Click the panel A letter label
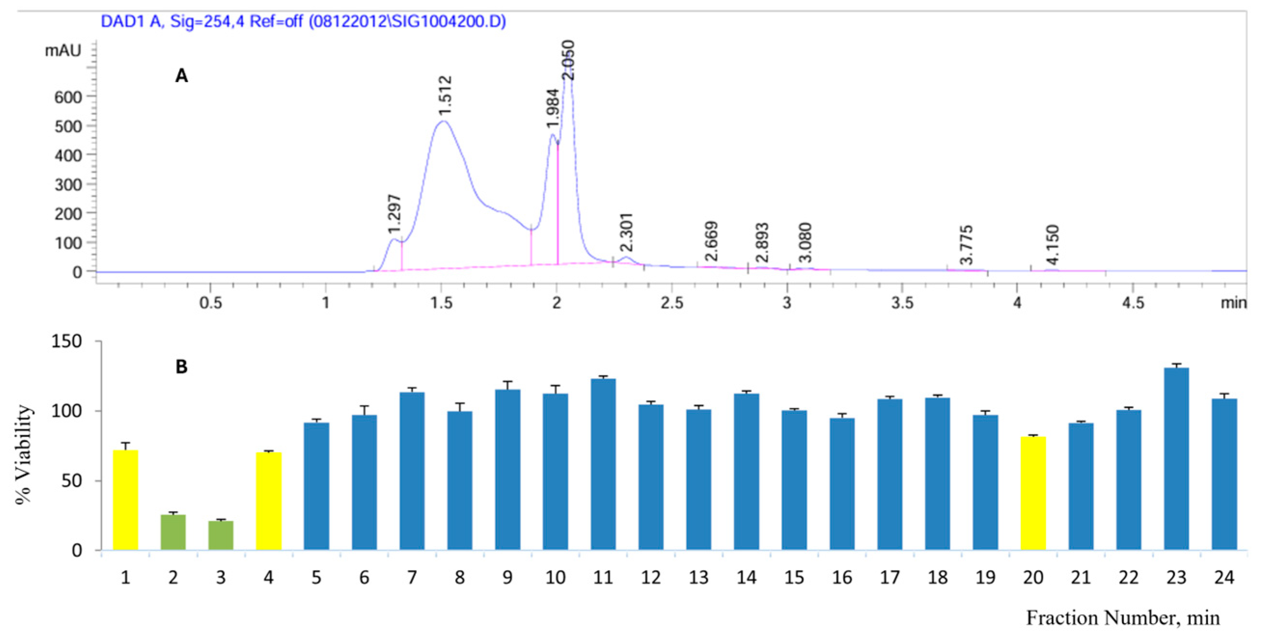The width and height of the screenshot is (1263, 641). point(181,76)
